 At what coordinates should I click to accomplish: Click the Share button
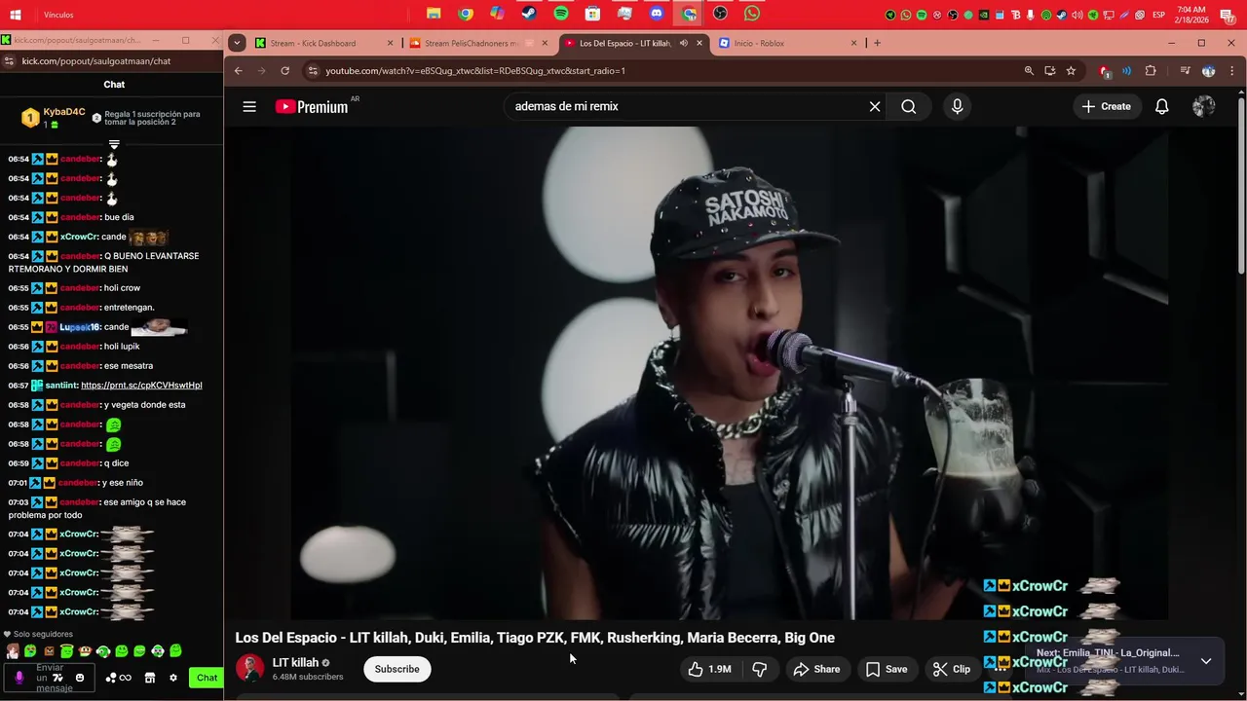816,669
